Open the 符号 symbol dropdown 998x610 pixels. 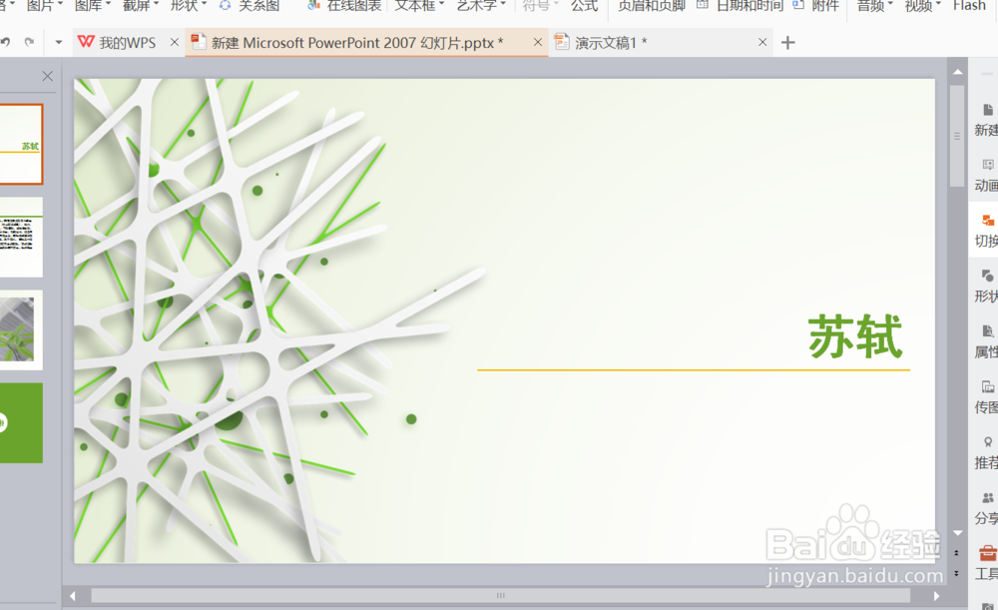tap(540, 6)
